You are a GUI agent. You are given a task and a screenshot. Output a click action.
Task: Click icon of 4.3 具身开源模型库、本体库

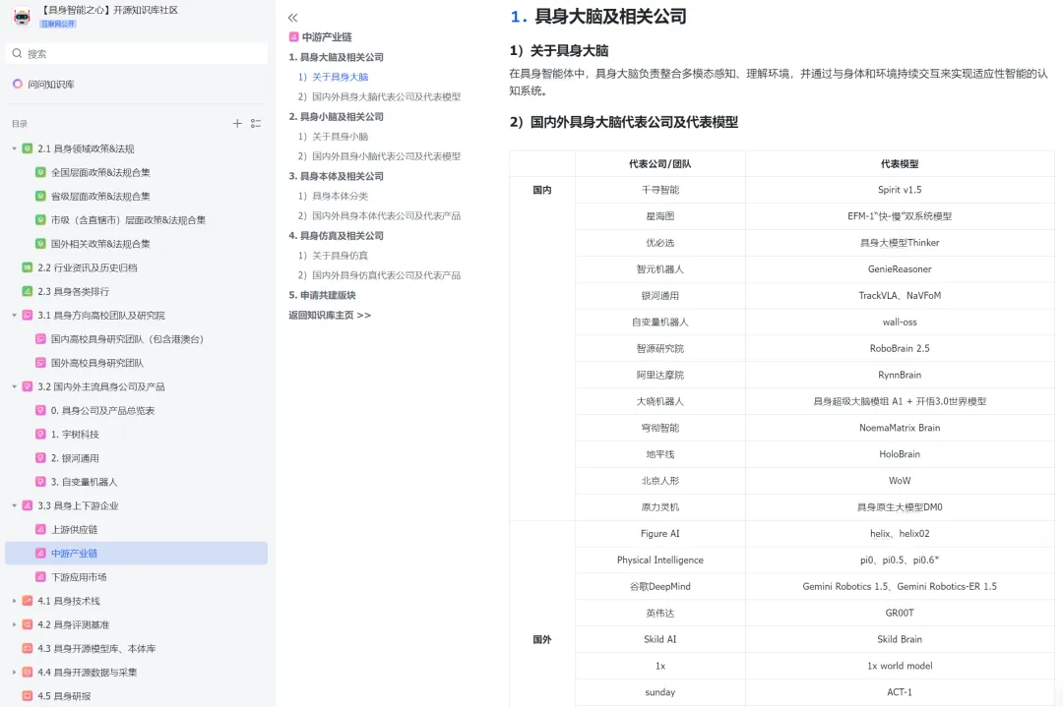click(x=28, y=648)
